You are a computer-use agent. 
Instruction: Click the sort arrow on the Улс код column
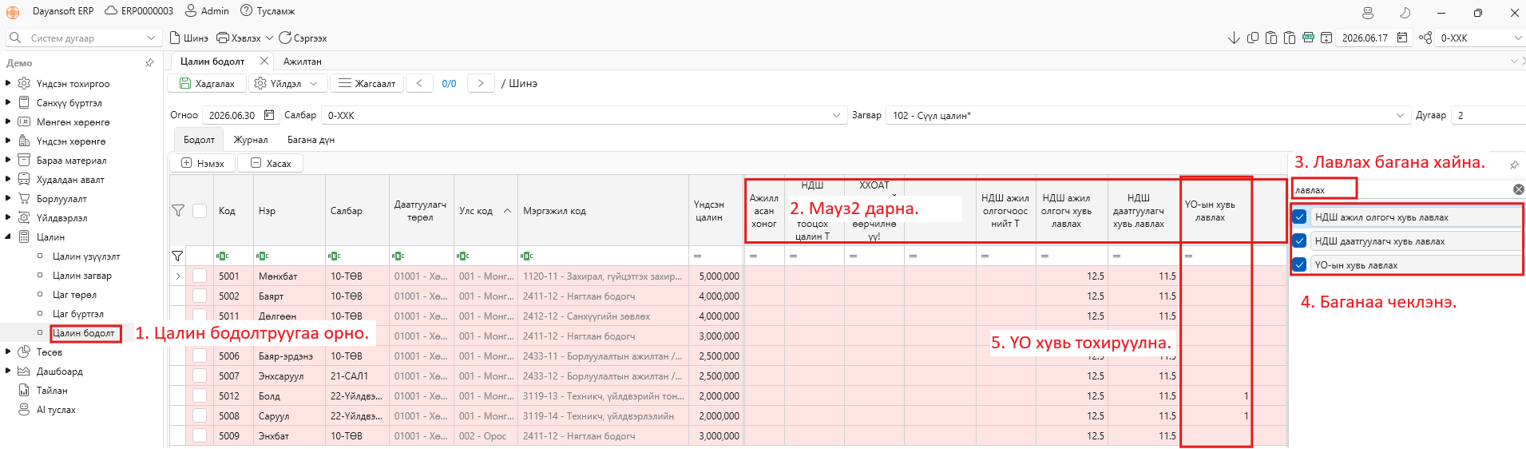point(508,211)
